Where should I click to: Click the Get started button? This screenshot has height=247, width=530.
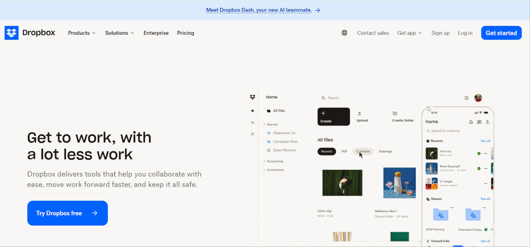pyautogui.click(x=501, y=33)
